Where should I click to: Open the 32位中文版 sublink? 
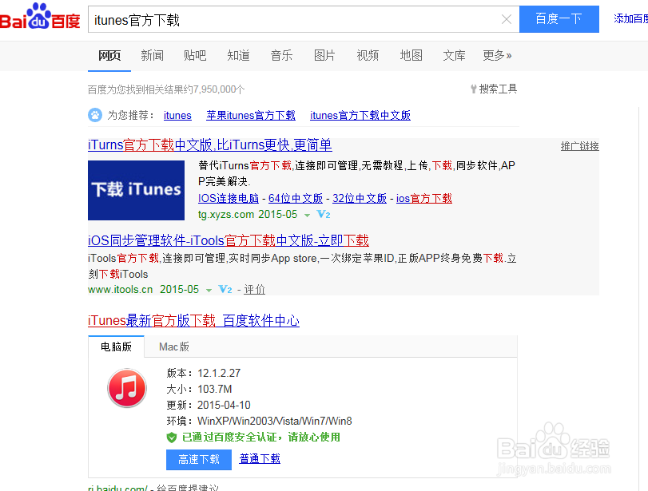360,198
